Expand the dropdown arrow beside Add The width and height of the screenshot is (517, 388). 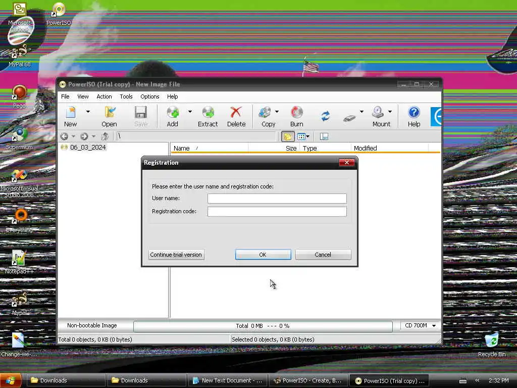[190, 112]
